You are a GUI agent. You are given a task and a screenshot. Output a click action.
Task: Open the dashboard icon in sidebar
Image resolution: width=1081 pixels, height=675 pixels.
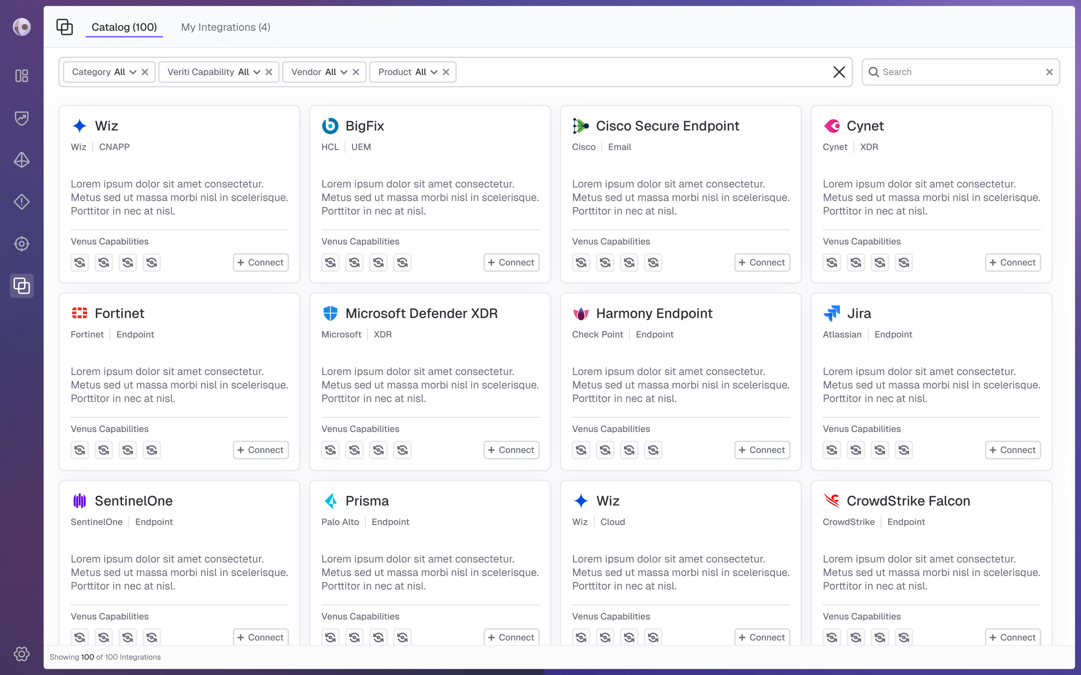[21, 76]
